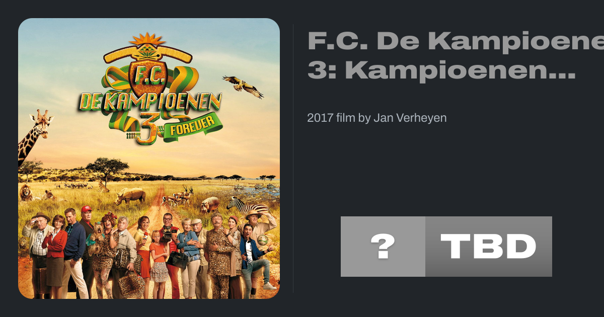Click the green 'Forever' ribbon on the poster

pos(193,127)
